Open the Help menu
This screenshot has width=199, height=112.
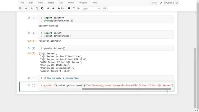pyautogui.click(x=95, y=3)
